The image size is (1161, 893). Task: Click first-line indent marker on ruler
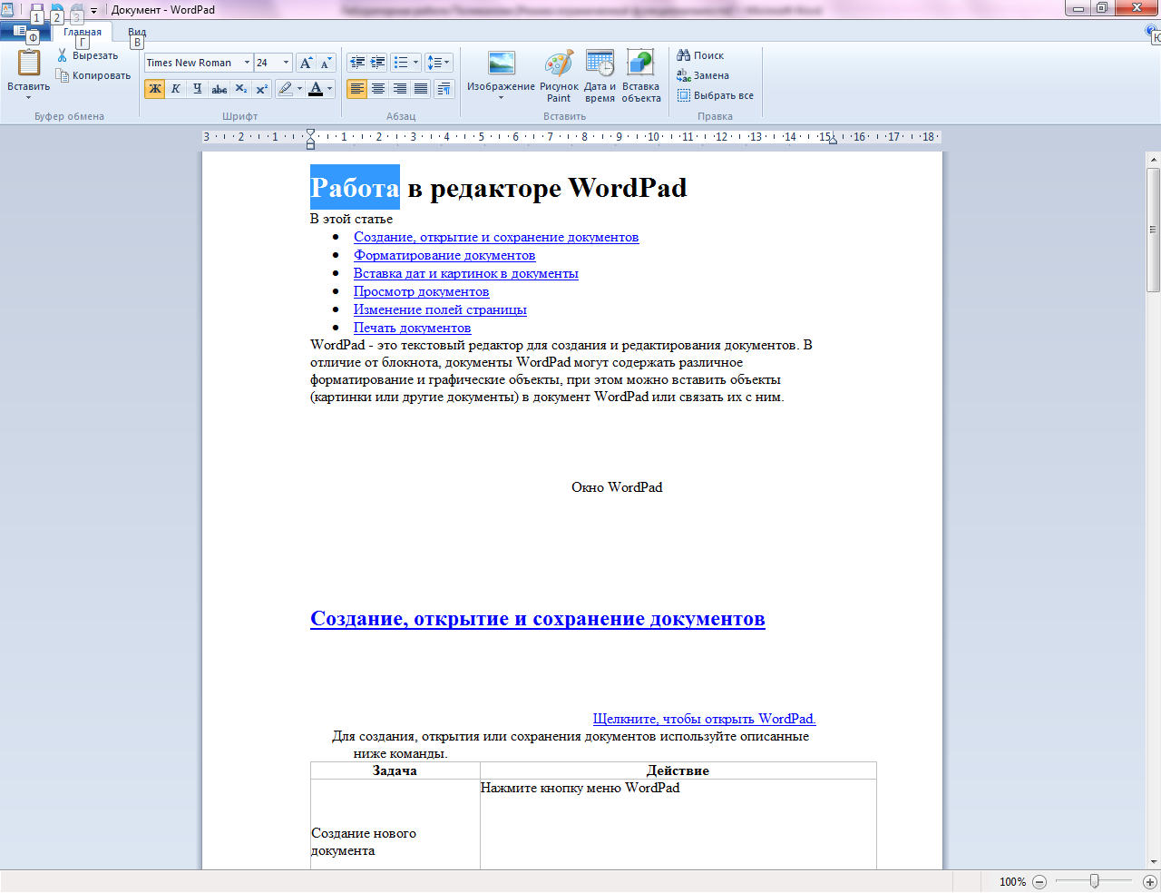(310, 132)
